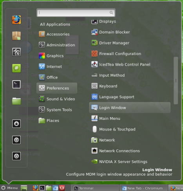Switch to the New Tab - Chromium window
183x191 pixels.
(143, 188)
